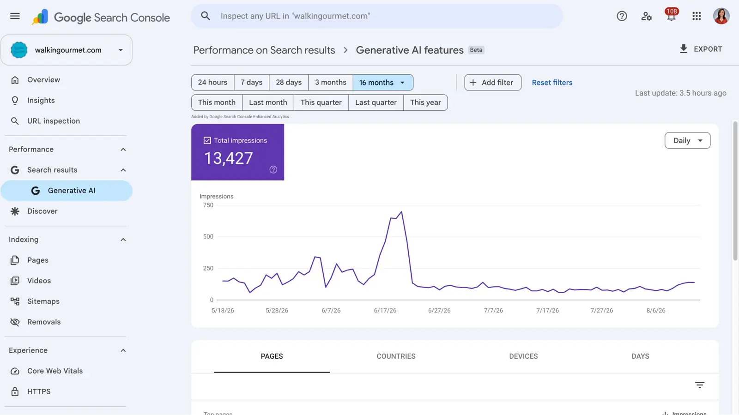Click the HTTPS padlock icon
This screenshot has width=739, height=415.
tap(15, 391)
